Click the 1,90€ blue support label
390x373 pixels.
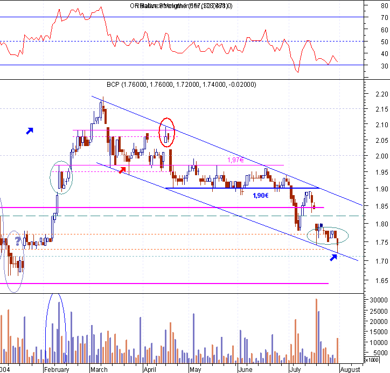tap(261, 196)
